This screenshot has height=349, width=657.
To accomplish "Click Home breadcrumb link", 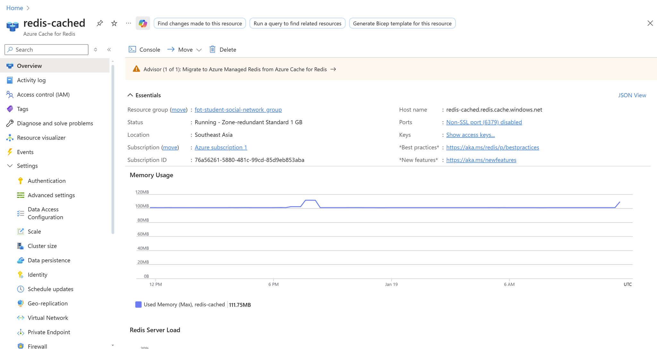I will 15,8.
